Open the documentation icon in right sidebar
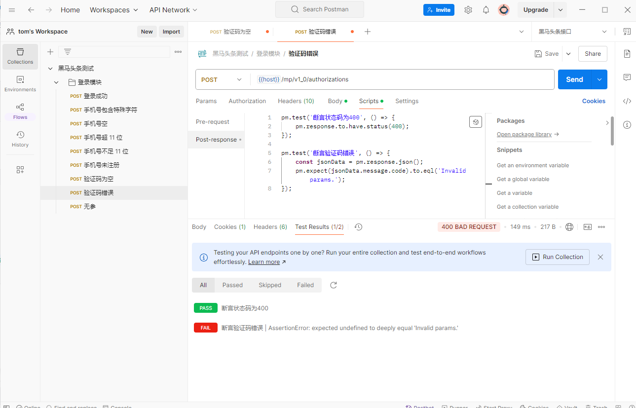 (x=627, y=53)
